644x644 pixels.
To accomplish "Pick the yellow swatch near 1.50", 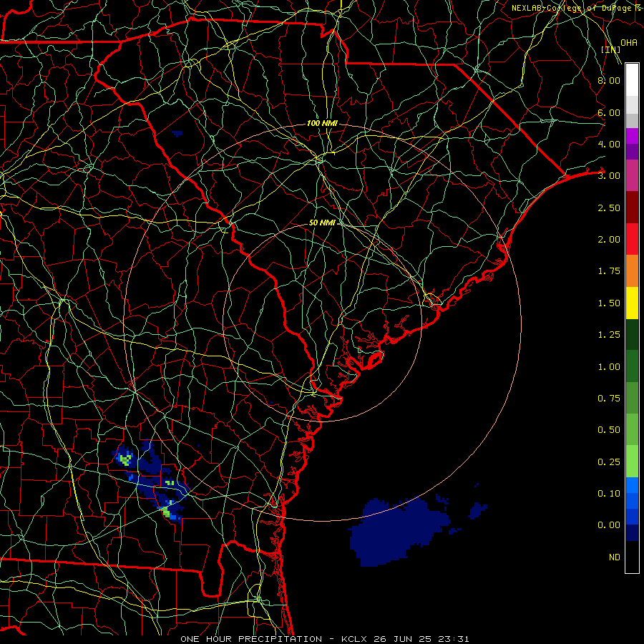I will (632, 303).
